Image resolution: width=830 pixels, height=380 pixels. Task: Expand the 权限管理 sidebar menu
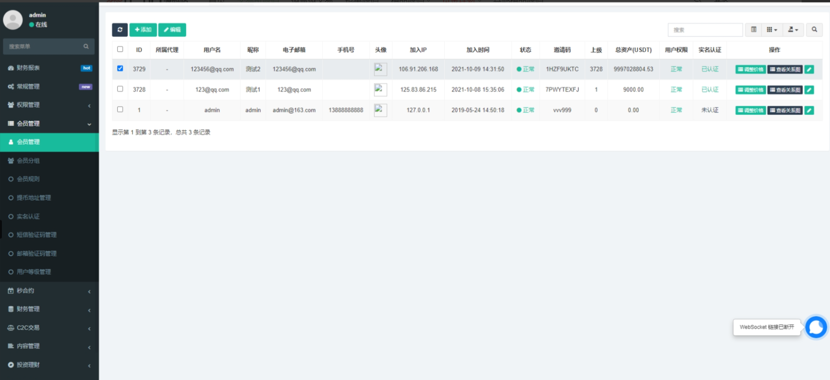49,105
